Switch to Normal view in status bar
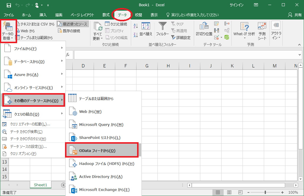The width and height of the screenshot is (304, 196). pyautogui.click(x=218, y=192)
